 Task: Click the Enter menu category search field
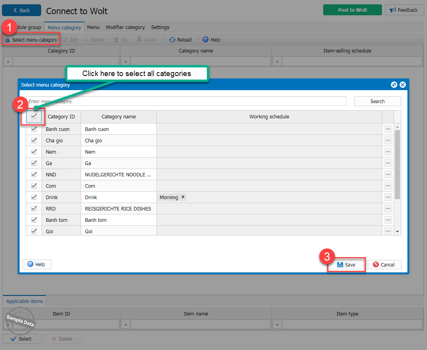click(x=186, y=102)
